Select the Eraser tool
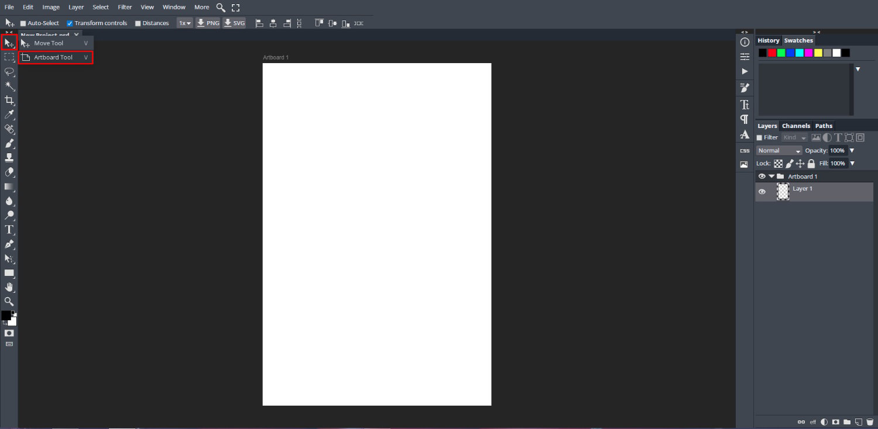The image size is (878, 429). click(9, 172)
